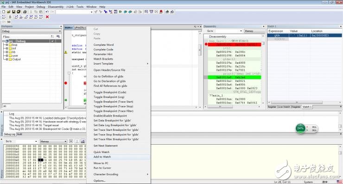Switch to the Build log tab
343x184 pixels.
point(19,134)
